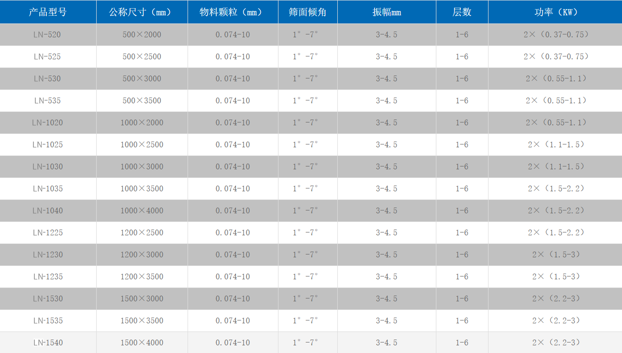Screen dimensions: 622x353
Task: Click the 1000×3000 dimension cell
Action: pyautogui.click(x=142, y=166)
